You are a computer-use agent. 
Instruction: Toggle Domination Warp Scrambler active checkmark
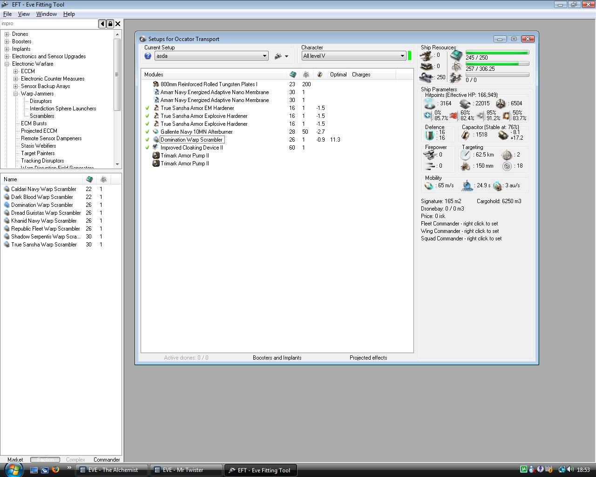(x=147, y=140)
